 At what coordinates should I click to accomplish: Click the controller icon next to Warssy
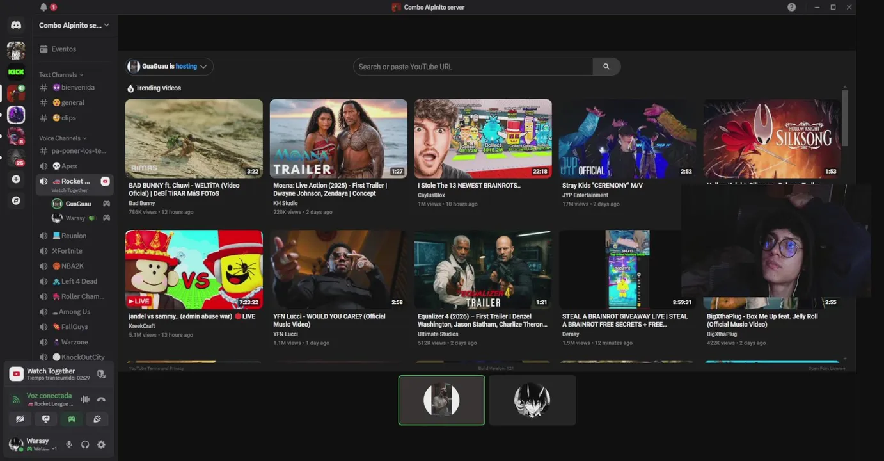tap(106, 218)
